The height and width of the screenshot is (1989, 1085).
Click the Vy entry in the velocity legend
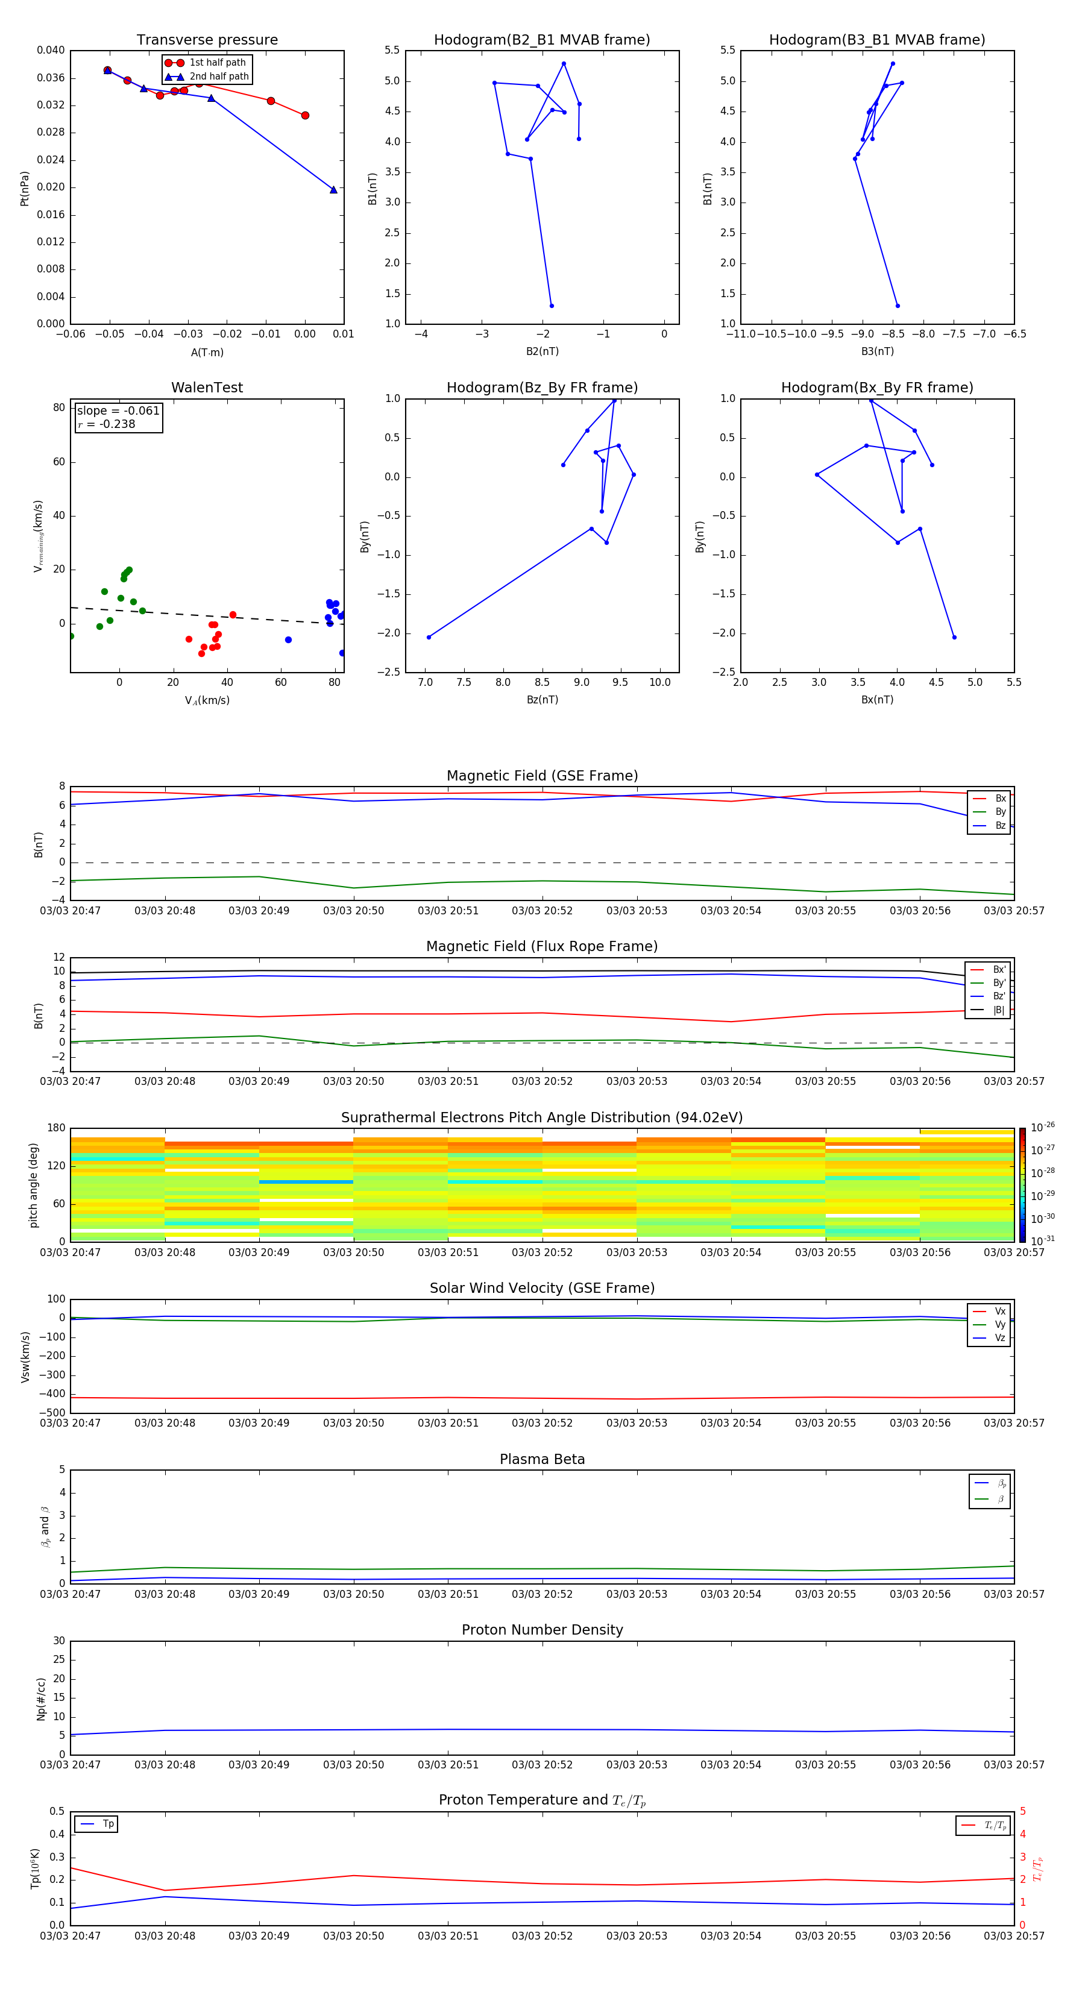pyautogui.click(x=989, y=1324)
